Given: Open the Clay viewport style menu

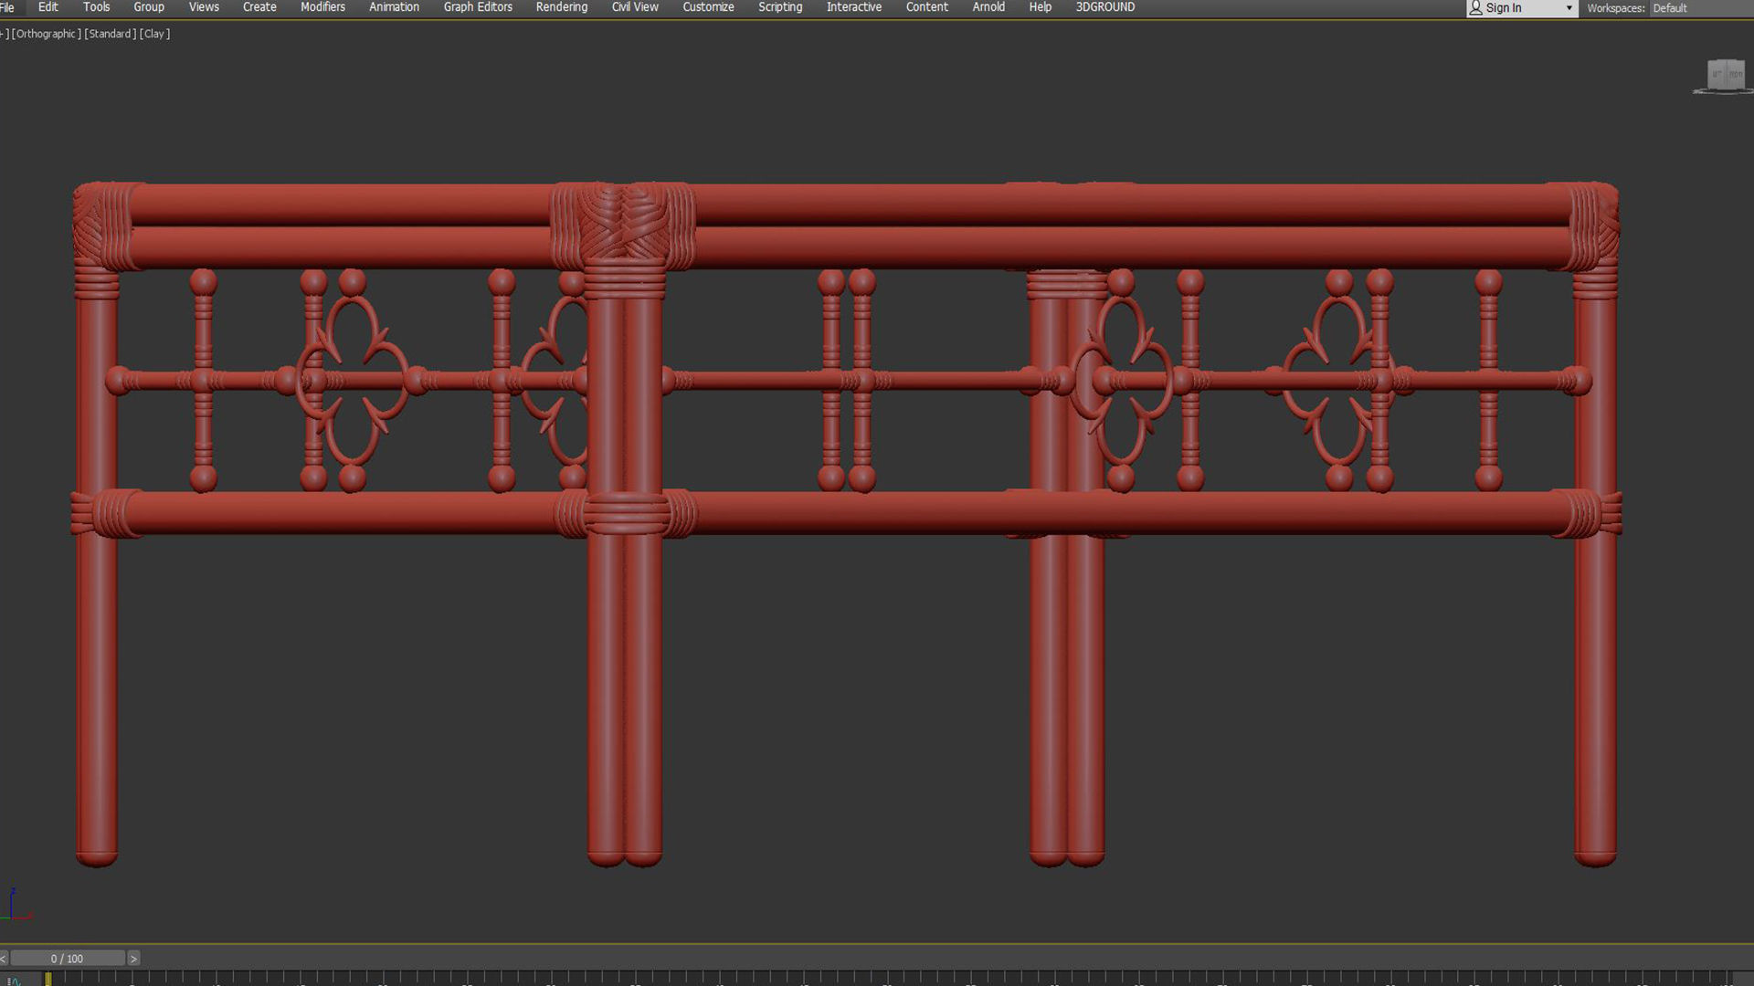Looking at the screenshot, I should [x=154, y=34].
